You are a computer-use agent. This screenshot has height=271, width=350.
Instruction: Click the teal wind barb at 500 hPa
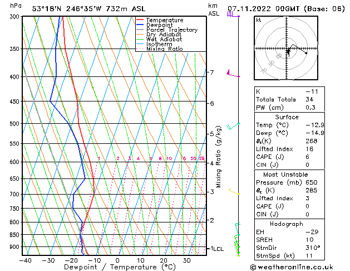click(x=233, y=126)
